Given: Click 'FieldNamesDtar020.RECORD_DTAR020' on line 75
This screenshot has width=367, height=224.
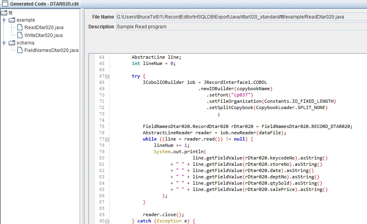Looking at the screenshot, I should (x=305, y=126).
